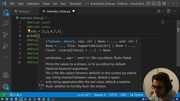Open Microsoft Teams taskbar icon
Screen dimensions: 180x101
pyautogui.click(x=35, y=99)
